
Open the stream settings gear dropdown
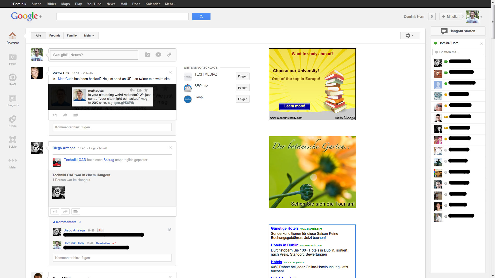410,35
